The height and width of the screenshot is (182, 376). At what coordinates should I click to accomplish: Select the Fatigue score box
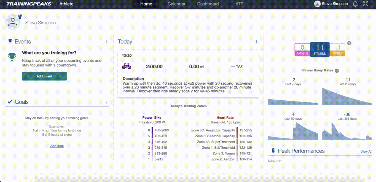[302, 50]
